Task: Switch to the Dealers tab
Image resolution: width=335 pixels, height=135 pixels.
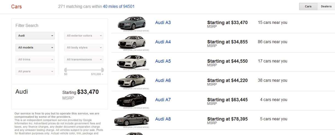Action: (x=326, y=6)
